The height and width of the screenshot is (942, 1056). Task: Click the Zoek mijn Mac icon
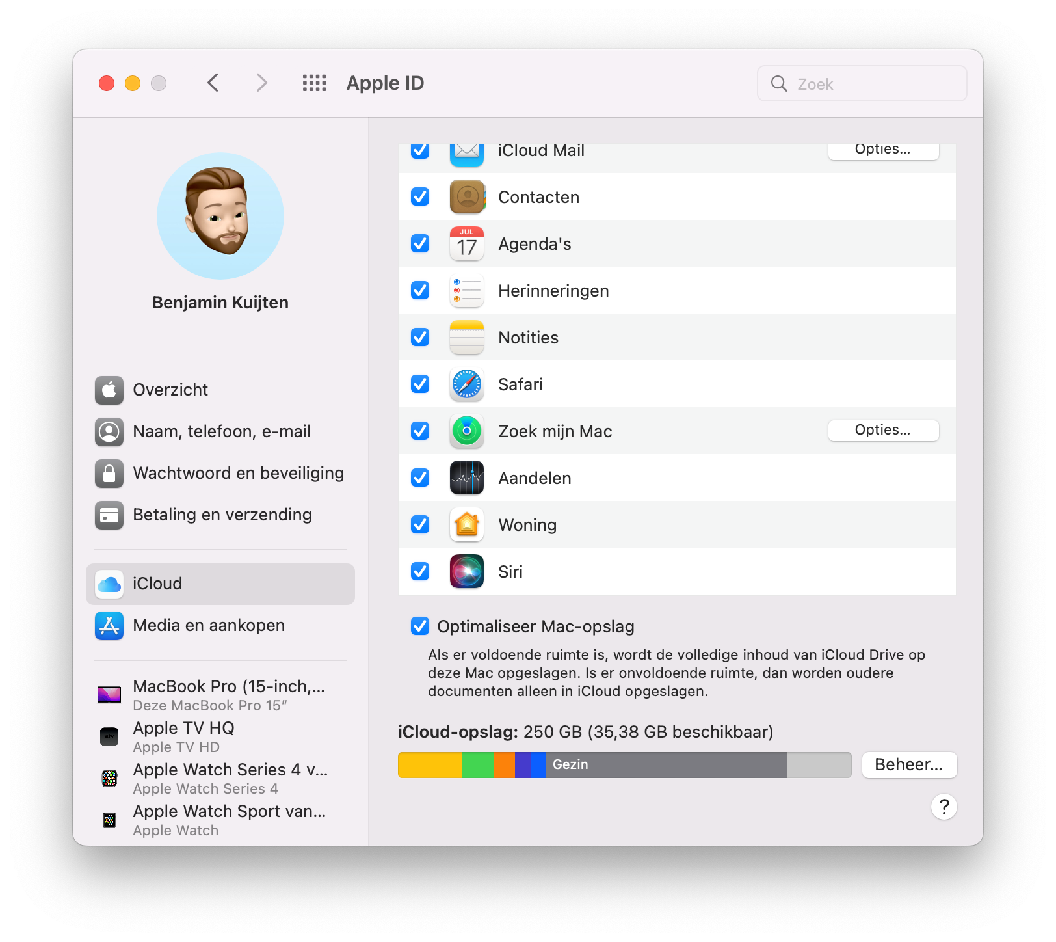467,431
